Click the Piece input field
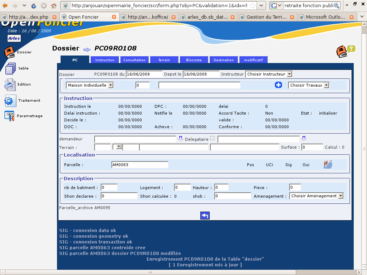 coord(295,187)
